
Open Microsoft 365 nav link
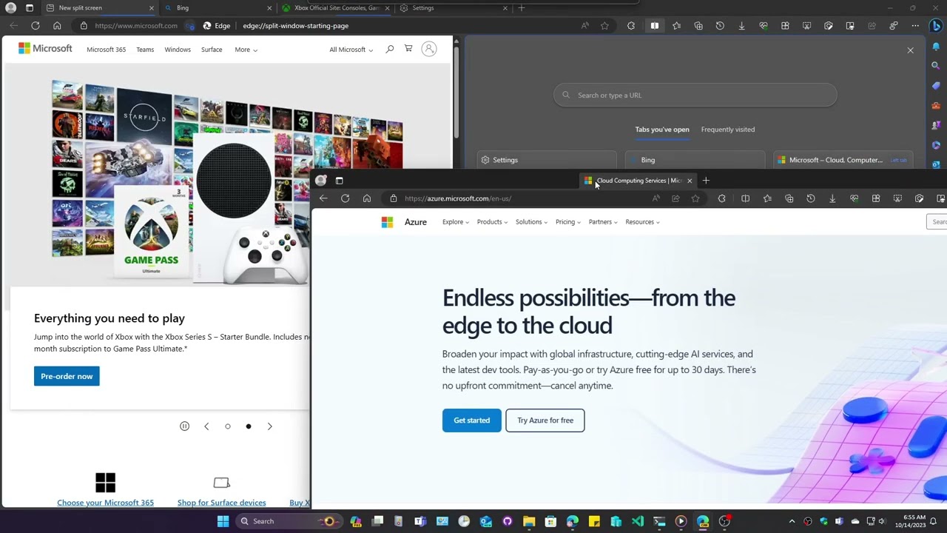107,50
